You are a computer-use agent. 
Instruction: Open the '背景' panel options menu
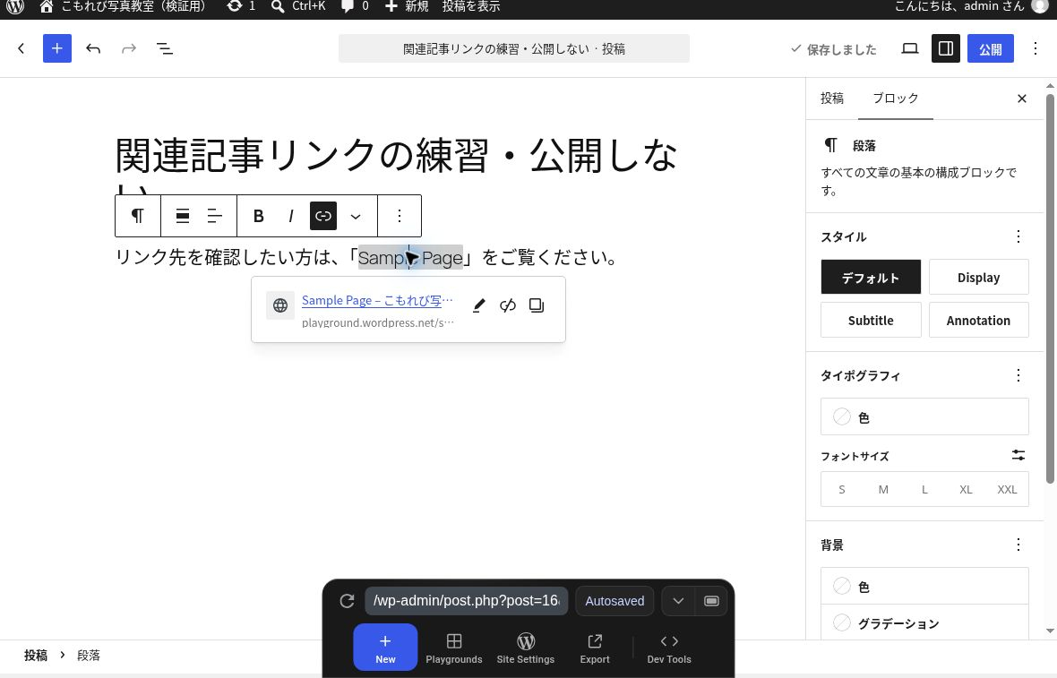coord(1018,545)
